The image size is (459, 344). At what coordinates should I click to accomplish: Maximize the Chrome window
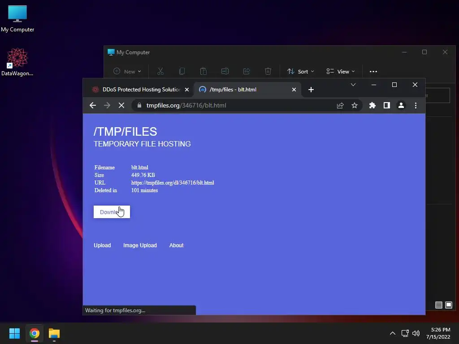pos(394,85)
